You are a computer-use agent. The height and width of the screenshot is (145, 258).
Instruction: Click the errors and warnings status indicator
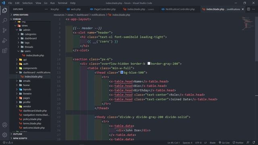[x=8, y=143]
